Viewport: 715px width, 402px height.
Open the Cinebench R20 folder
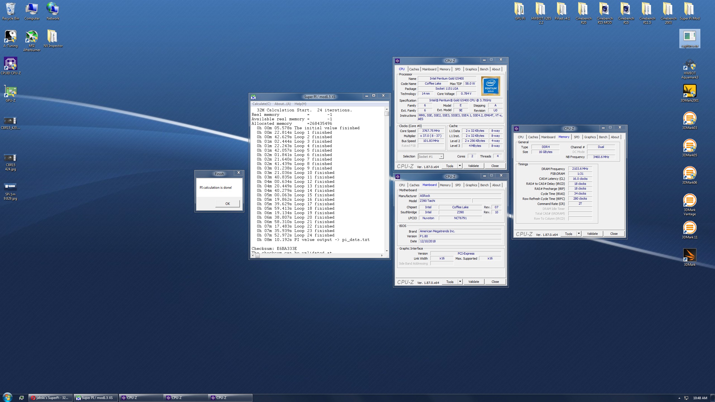click(x=583, y=13)
